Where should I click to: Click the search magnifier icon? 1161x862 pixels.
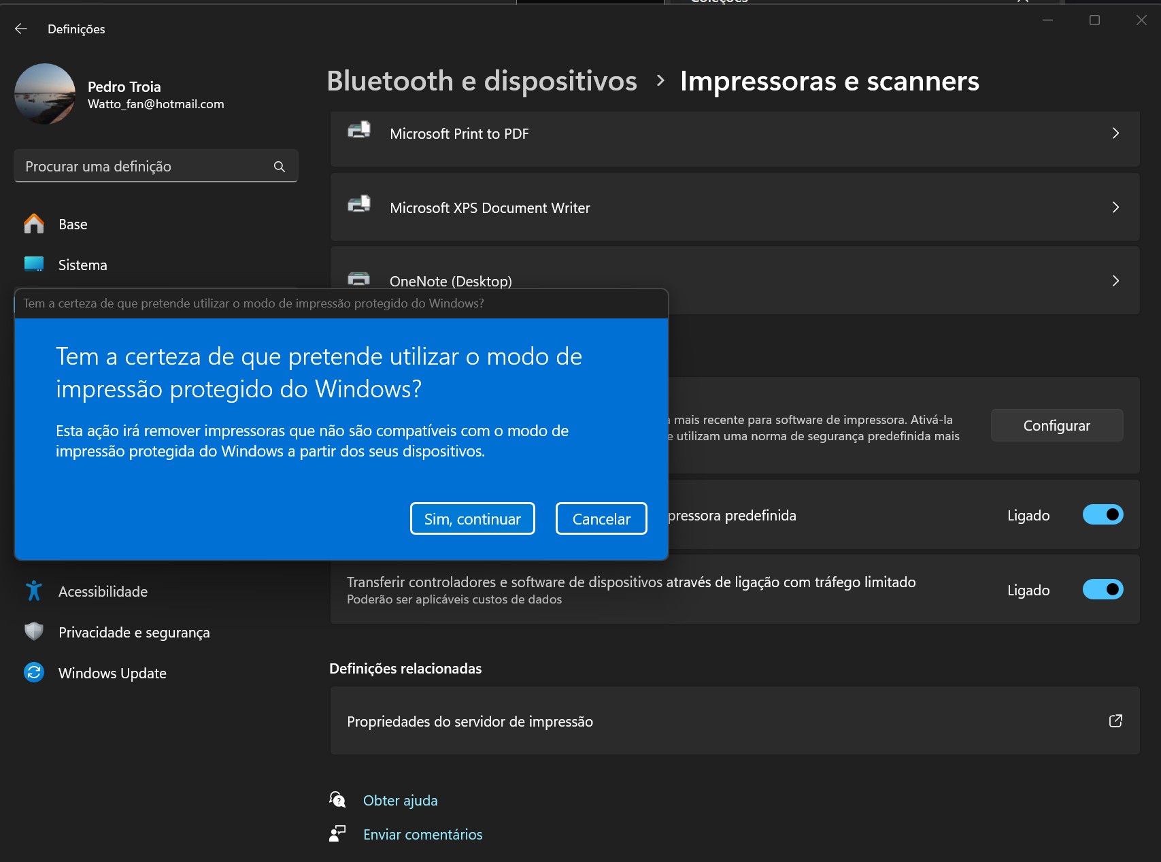279,167
